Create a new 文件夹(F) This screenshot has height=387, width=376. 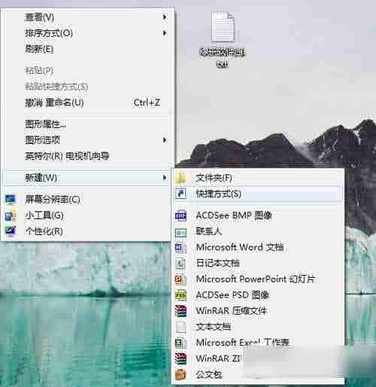[x=258, y=178]
